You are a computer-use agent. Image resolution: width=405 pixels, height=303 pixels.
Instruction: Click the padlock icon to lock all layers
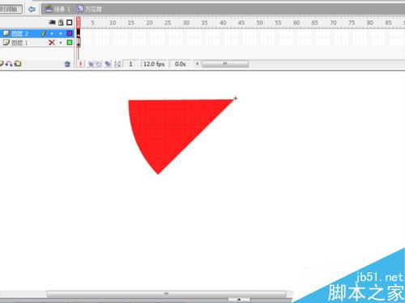(x=61, y=23)
